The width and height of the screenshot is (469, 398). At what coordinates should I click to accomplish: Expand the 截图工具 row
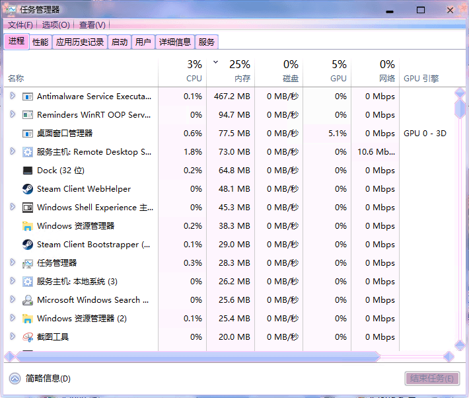click(x=13, y=337)
